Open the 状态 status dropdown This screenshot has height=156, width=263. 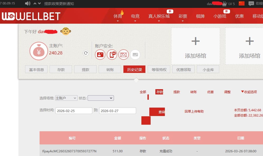click(x=101, y=98)
